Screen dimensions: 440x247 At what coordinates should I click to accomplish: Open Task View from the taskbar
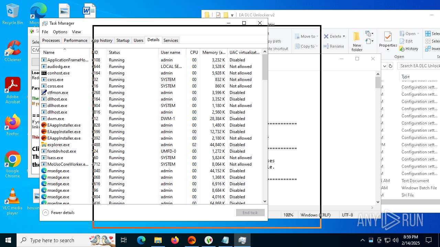click(124, 240)
